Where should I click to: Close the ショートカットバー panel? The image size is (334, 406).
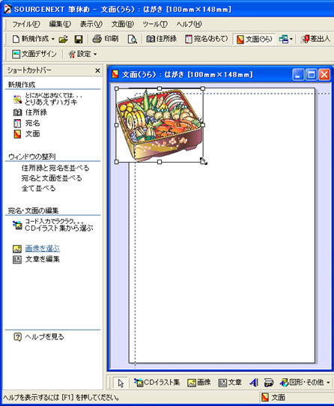(97, 70)
